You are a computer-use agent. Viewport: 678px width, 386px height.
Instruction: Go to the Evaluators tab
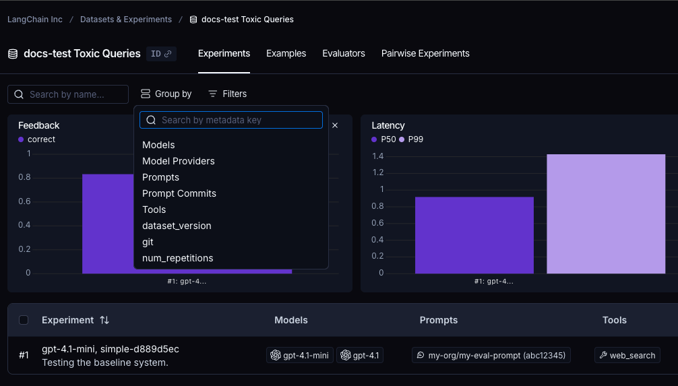[343, 54]
